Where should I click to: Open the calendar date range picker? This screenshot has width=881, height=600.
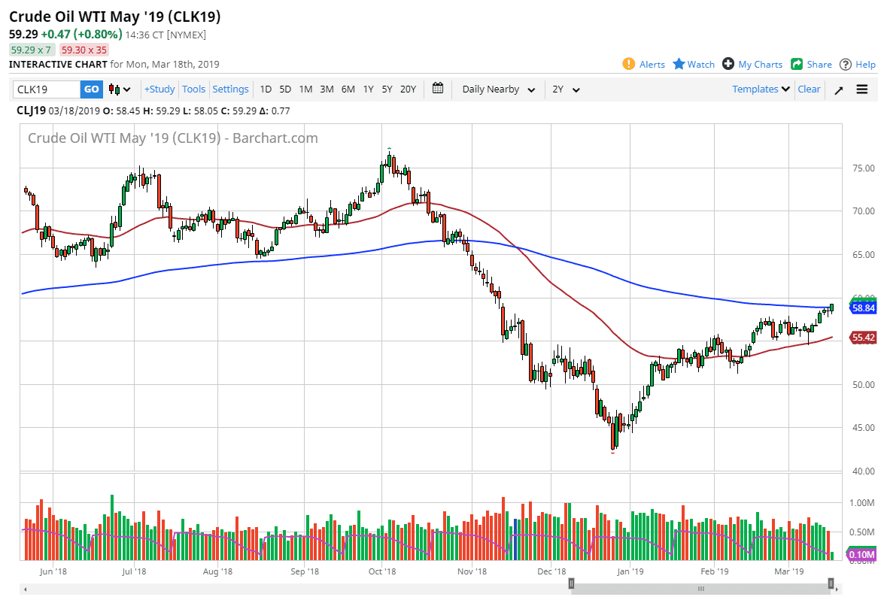point(439,89)
